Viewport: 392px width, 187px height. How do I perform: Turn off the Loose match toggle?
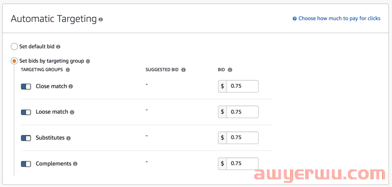point(26,112)
